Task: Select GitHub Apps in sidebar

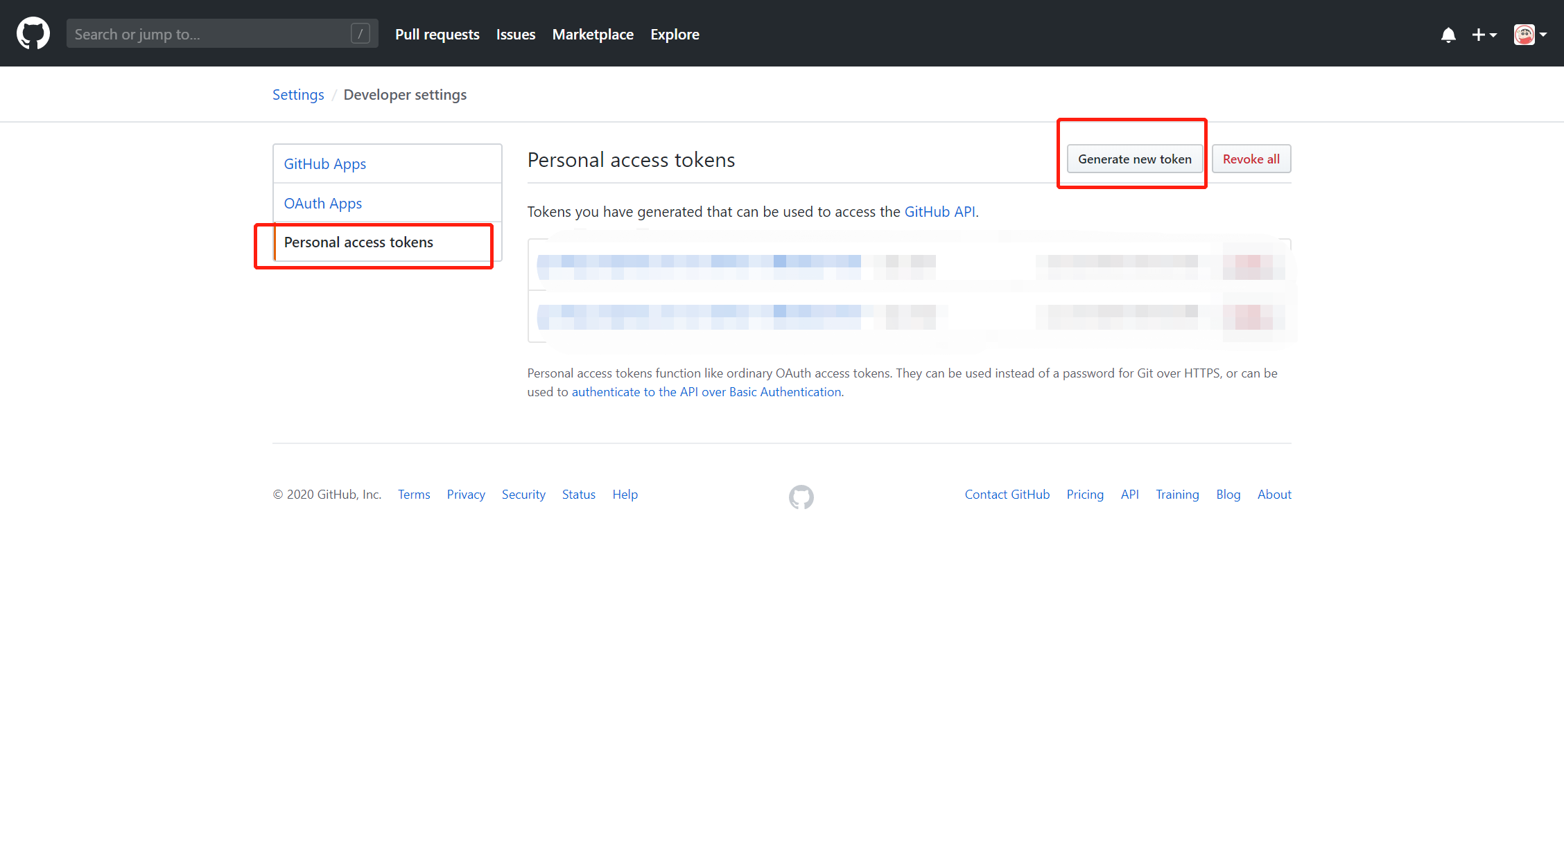Action: pyautogui.click(x=324, y=164)
